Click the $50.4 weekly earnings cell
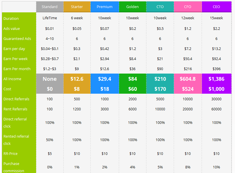This screenshot has width=235, height=173. click(188, 59)
